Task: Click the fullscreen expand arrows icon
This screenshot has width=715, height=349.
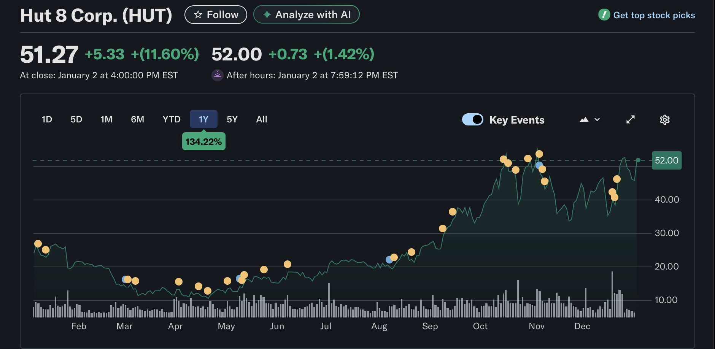Action: tap(631, 119)
